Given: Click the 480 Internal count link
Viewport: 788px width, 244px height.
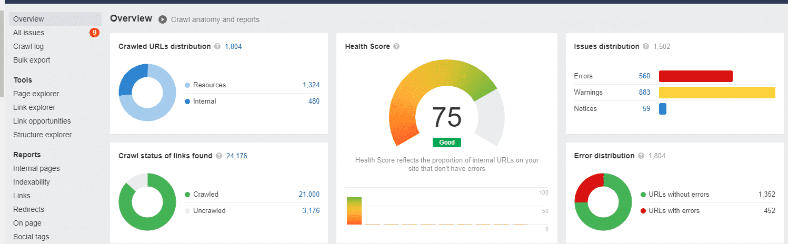Looking at the screenshot, I should point(314,101).
